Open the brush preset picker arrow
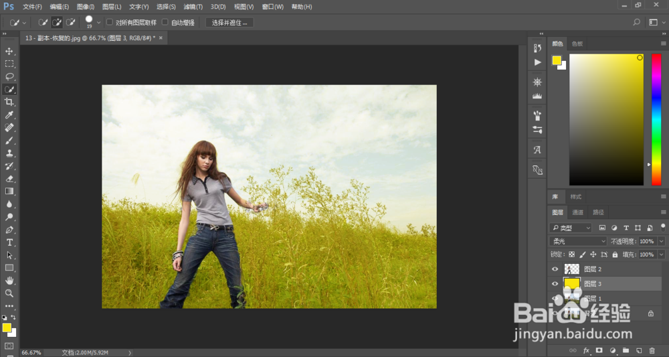This screenshot has width=669, height=357. pyautogui.click(x=98, y=23)
